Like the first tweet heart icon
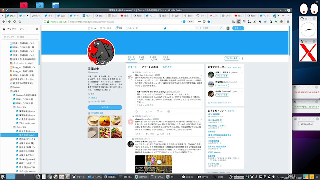 pos(158,111)
